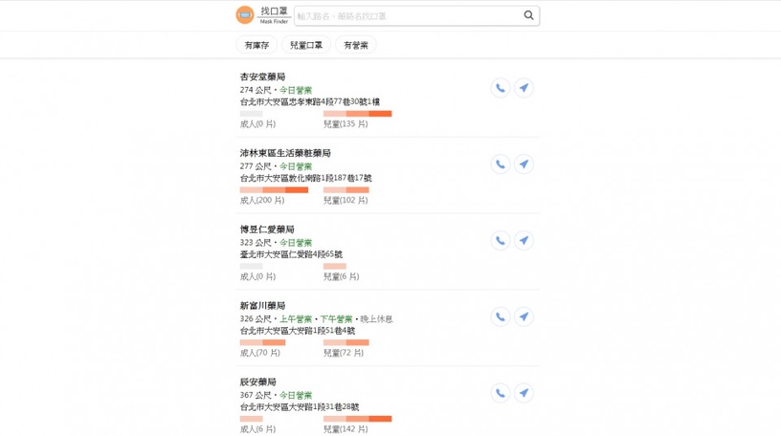Viewport: 781px width, 436px height.
Task: Call 新富川藥局 with its phone icon
Action: click(x=500, y=316)
